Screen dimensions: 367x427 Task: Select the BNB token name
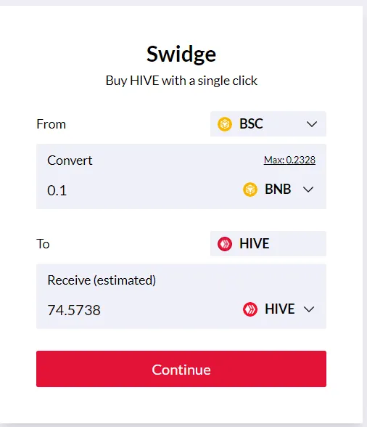coord(278,189)
